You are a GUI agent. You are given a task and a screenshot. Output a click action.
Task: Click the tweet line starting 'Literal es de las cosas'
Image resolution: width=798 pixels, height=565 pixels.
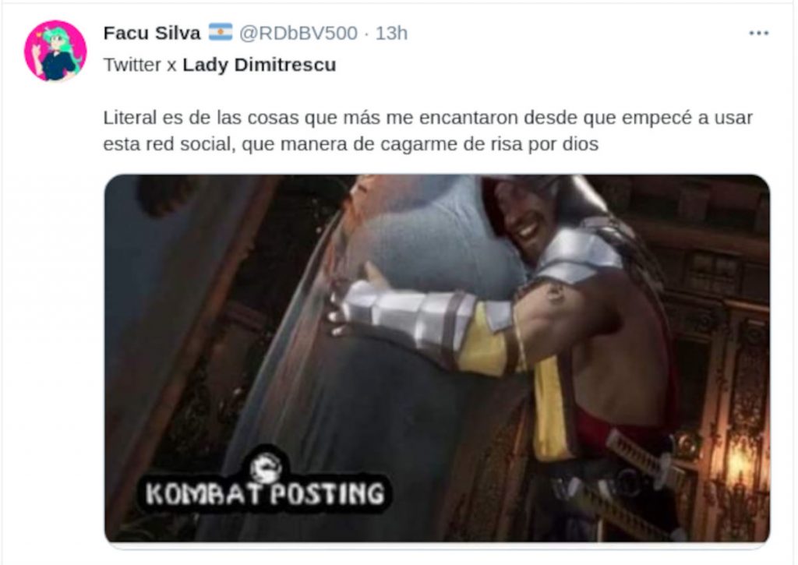point(428,118)
